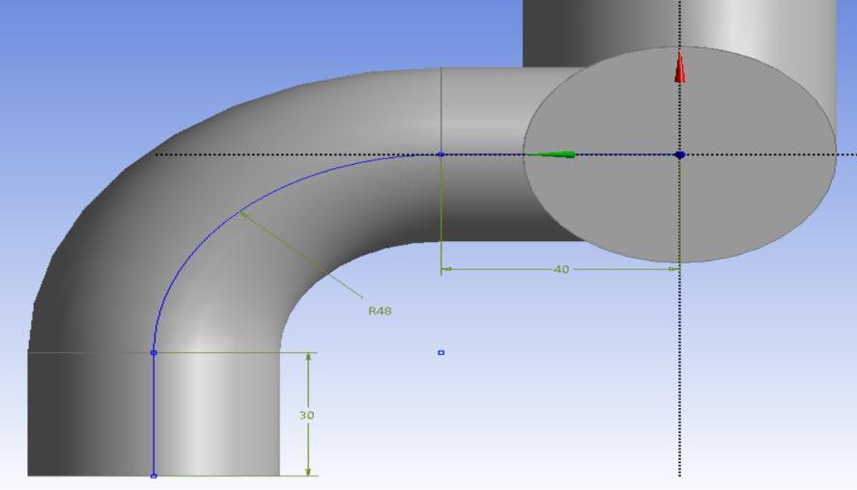Image resolution: width=857 pixels, height=490 pixels.
Task: Select the bottom endpoint of the vertical line
Action: pos(154,476)
